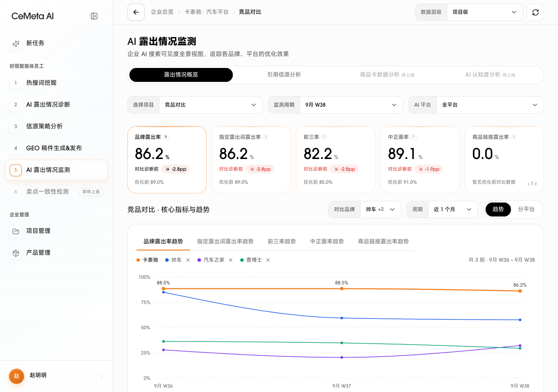
Task: Open 热搜词挖掘 menu item
Action: tap(57, 83)
